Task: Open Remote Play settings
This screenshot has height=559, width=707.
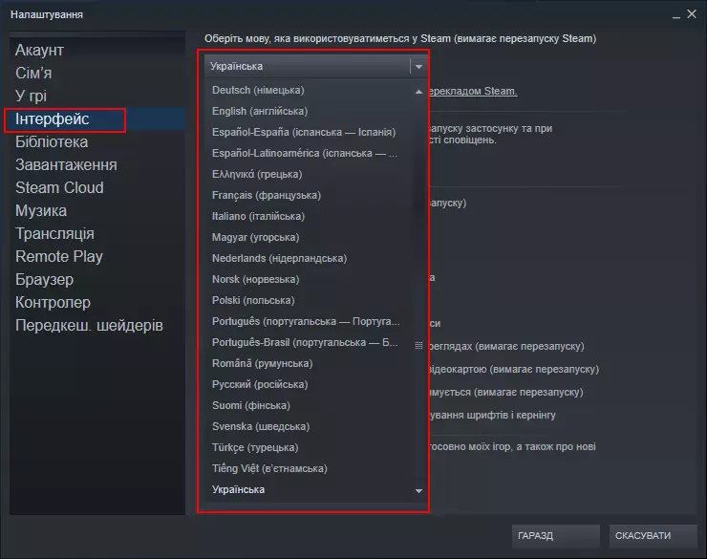Action: point(59,256)
